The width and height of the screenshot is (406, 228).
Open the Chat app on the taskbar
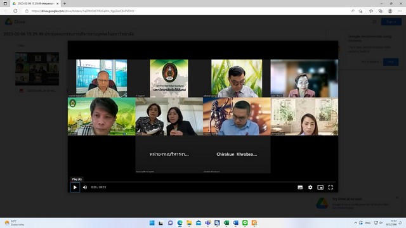171,223
